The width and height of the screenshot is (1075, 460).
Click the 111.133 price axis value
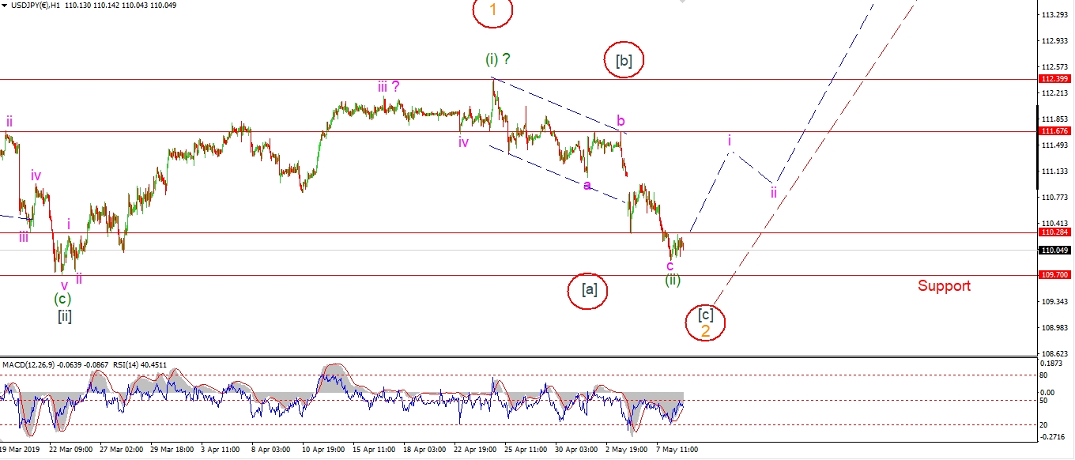1054,172
